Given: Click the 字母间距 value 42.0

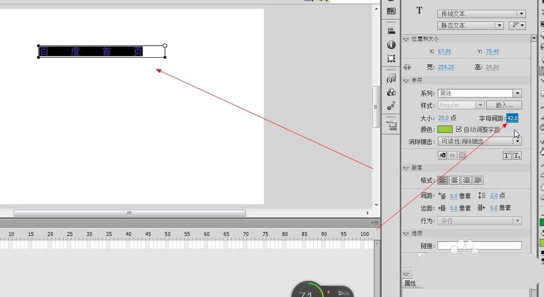Looking at the screenshot, I should coord(512,118).
